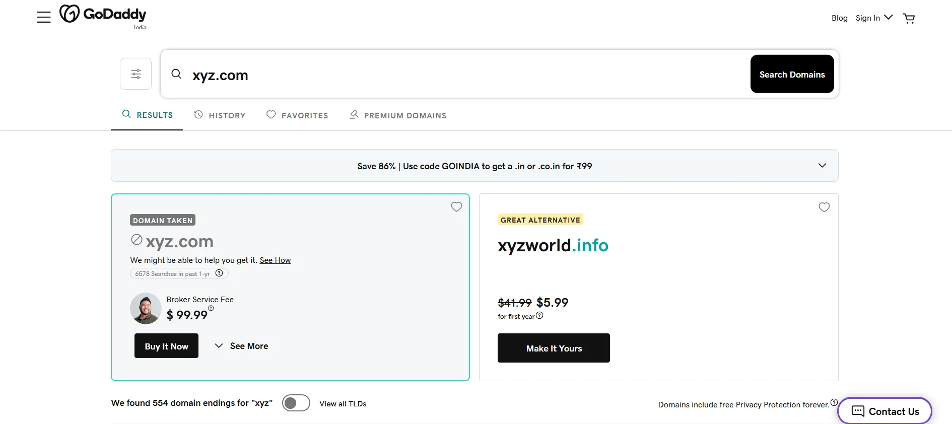Click the GoDaddy India logo
Screen dimensions: 952x424
(x=103, y=17)
